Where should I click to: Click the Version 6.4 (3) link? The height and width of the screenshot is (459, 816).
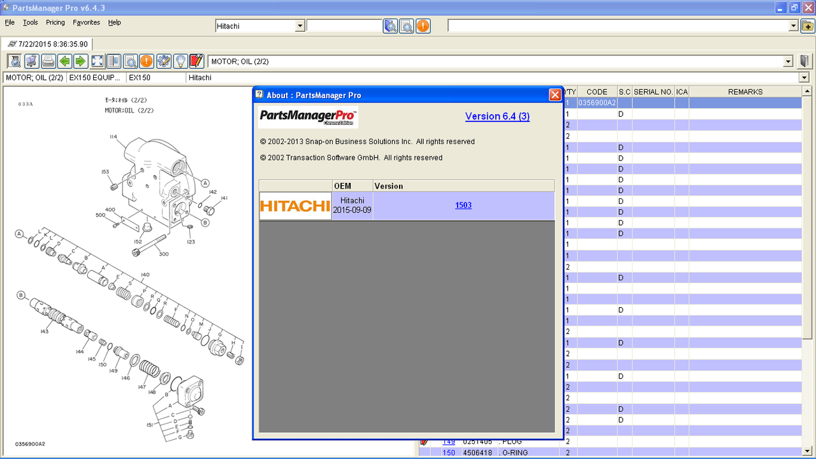pyautogui.click(x=497, y=116)
